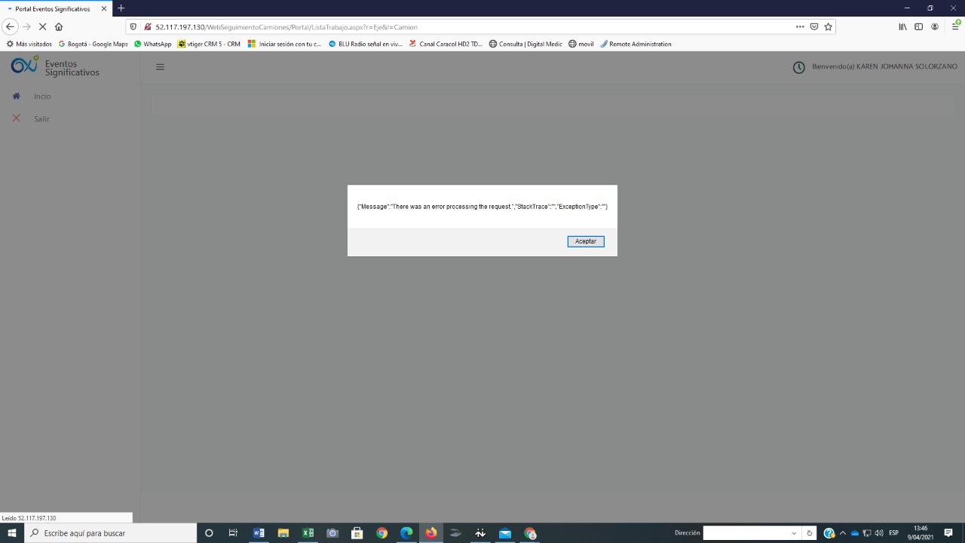This screenshot has height=543, width=965.
Task: Open movil bookmark
Action: coord(581,44)
